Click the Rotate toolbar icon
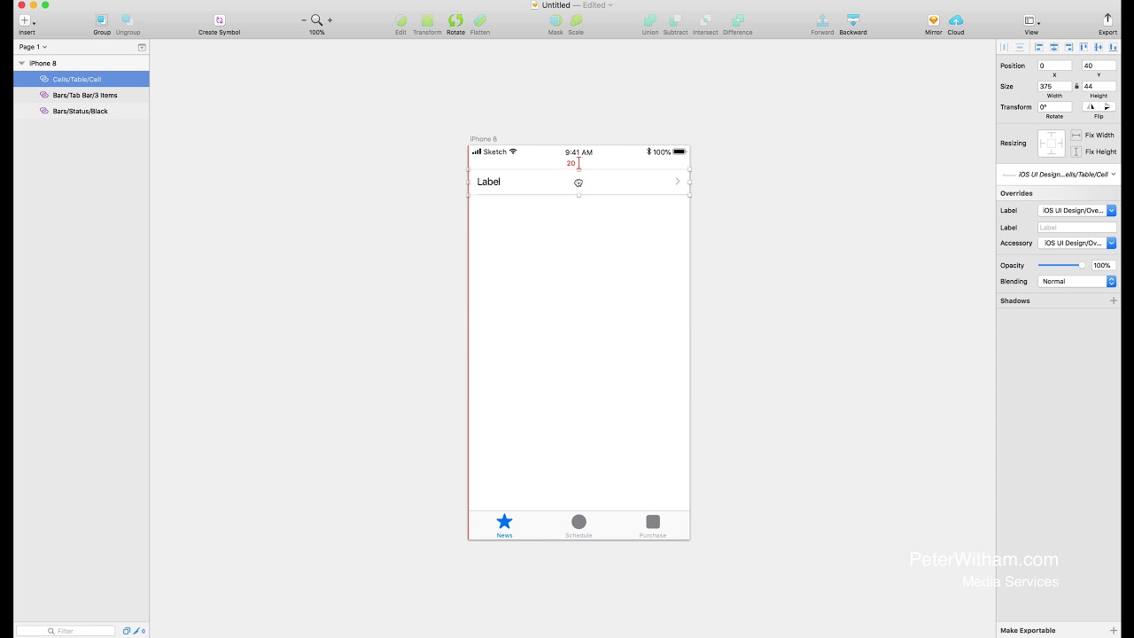The image size is (1134, 638). (x=455, y=20)
